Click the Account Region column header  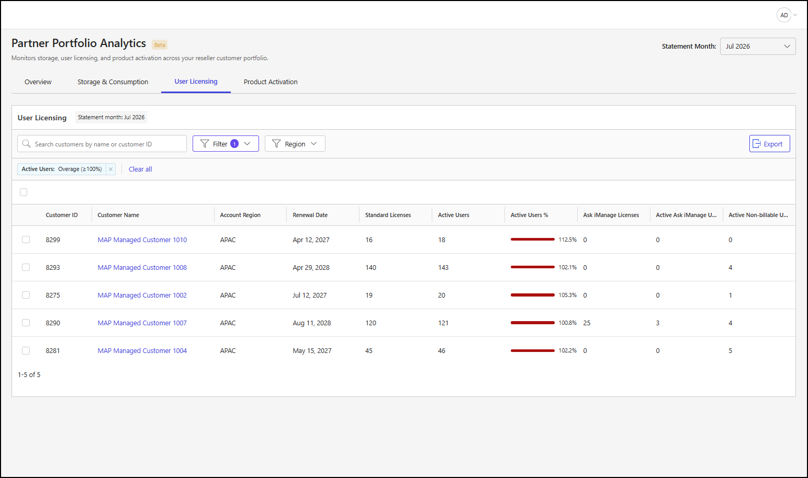click(x=240, y=215)
